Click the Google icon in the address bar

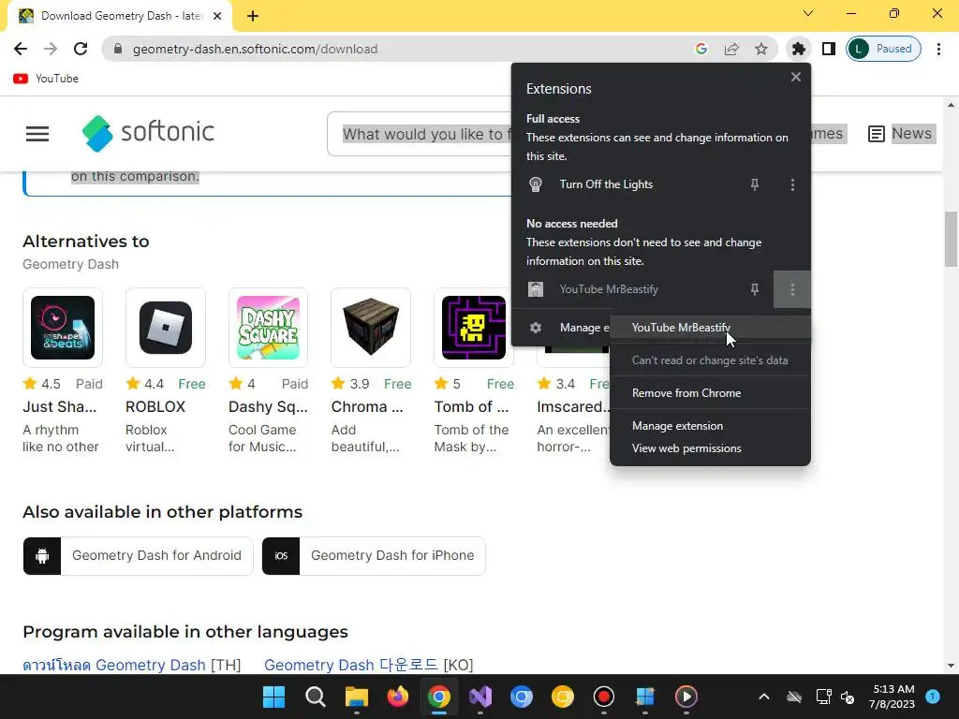click(701, 49)
